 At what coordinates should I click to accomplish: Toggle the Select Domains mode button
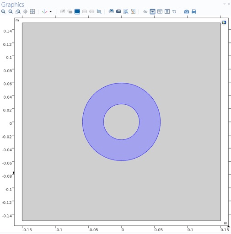click(x=77, y=11)
